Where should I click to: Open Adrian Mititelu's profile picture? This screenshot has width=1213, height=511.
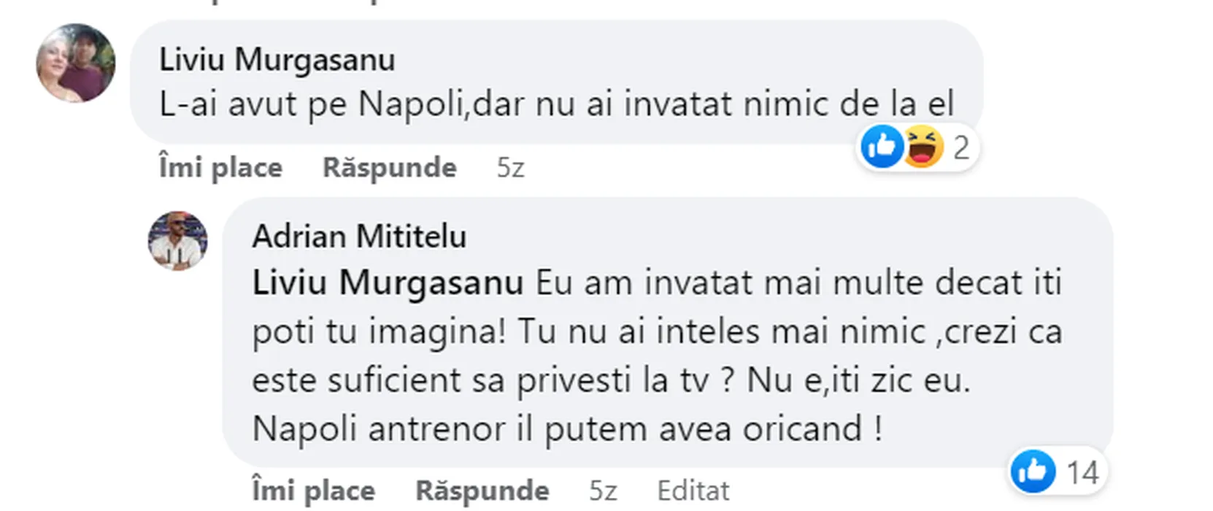pos(177,241)
